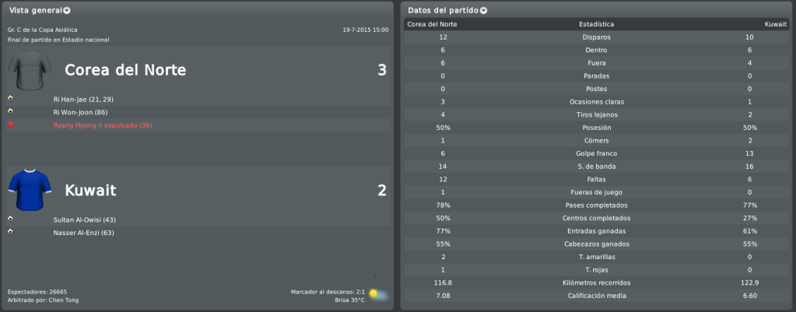Click the sunny weather icon
This screenshot has height=312, width=796.
(378, 294)
